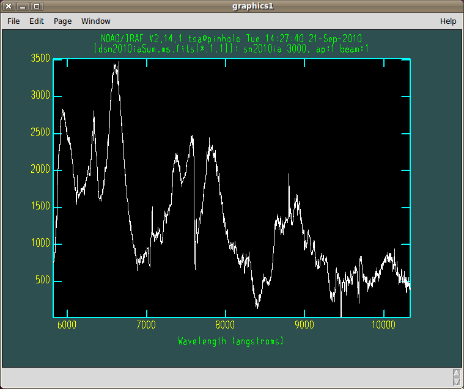
Task: Click the dsn2010iaSum.ms.fits plot title
Action: tap(231, 48)
